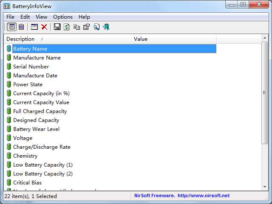Open the File menu
This screenshot has height=204, width=272.
10,17
